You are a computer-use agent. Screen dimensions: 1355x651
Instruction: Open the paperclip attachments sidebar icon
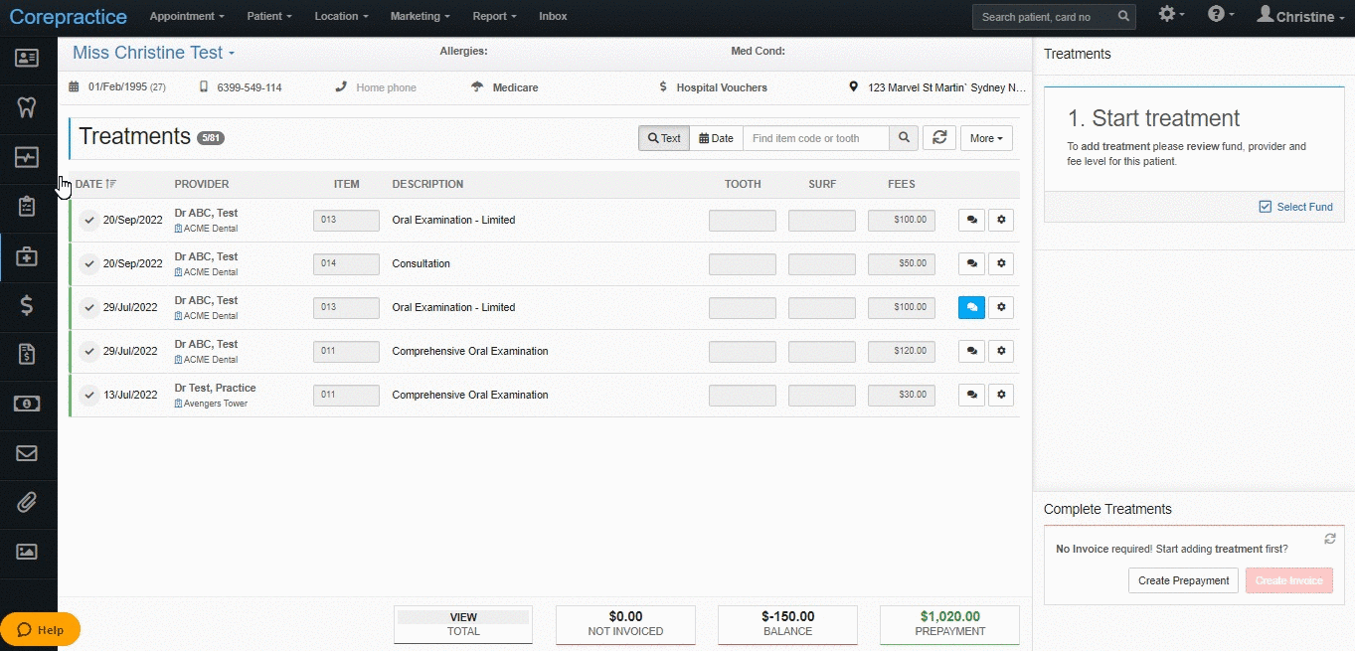coord(27,502)
